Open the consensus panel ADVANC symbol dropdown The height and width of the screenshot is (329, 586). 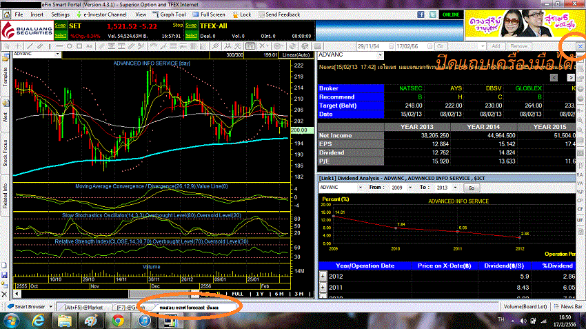coord(380,55)
